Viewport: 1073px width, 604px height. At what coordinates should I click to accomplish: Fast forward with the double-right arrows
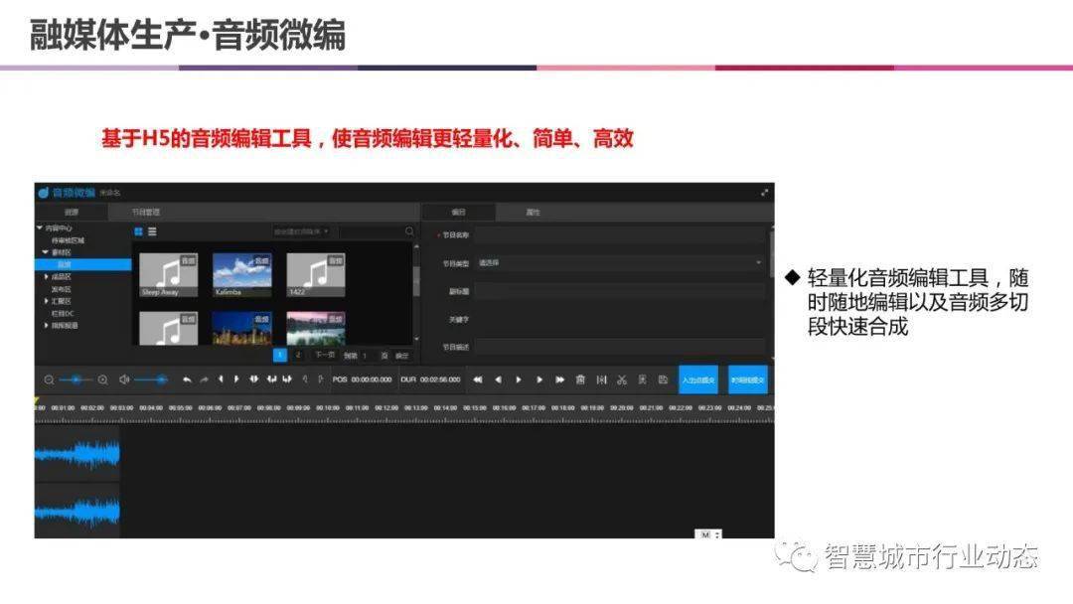pos(559,379)
